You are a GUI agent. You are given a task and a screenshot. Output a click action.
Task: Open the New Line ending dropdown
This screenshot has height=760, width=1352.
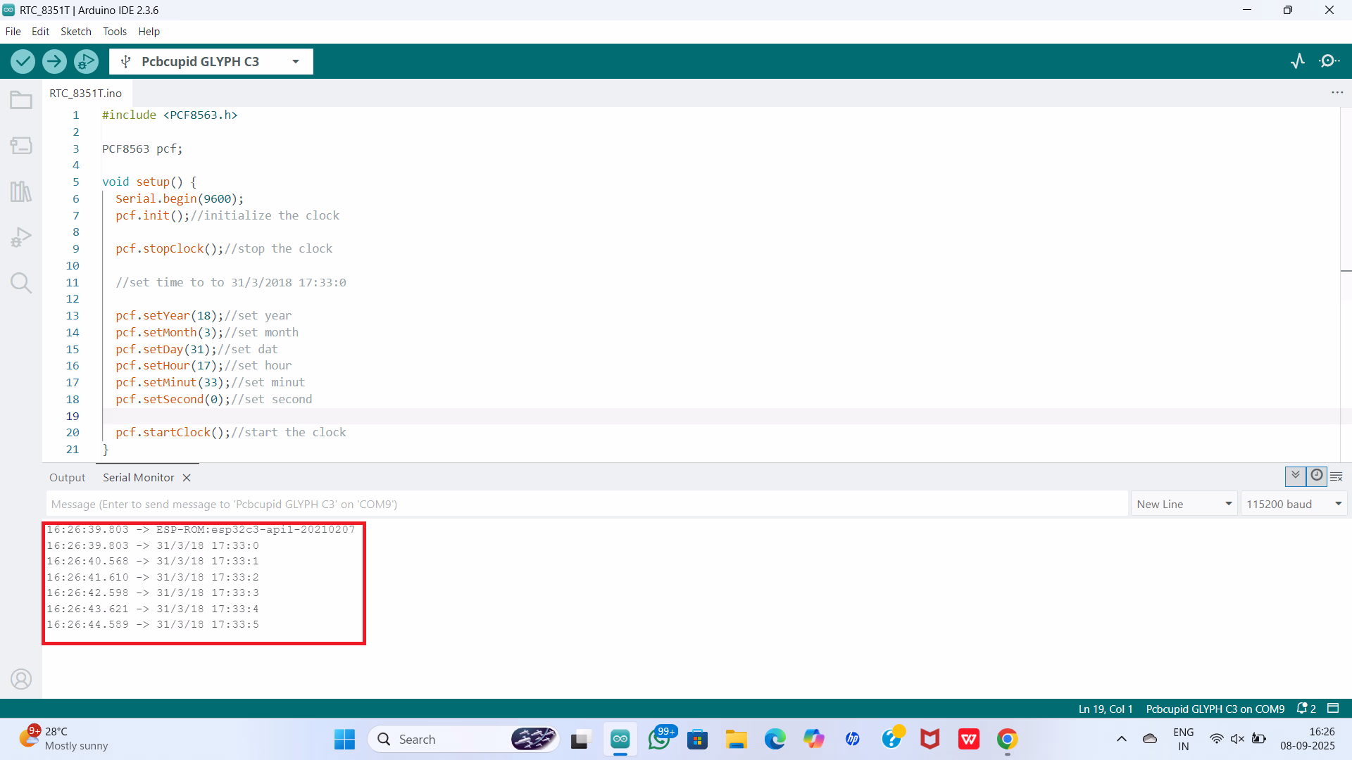[x=1184, y=504]
